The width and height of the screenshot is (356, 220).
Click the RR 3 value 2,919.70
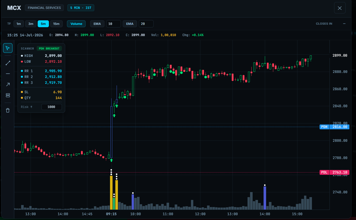pos(53,83)
